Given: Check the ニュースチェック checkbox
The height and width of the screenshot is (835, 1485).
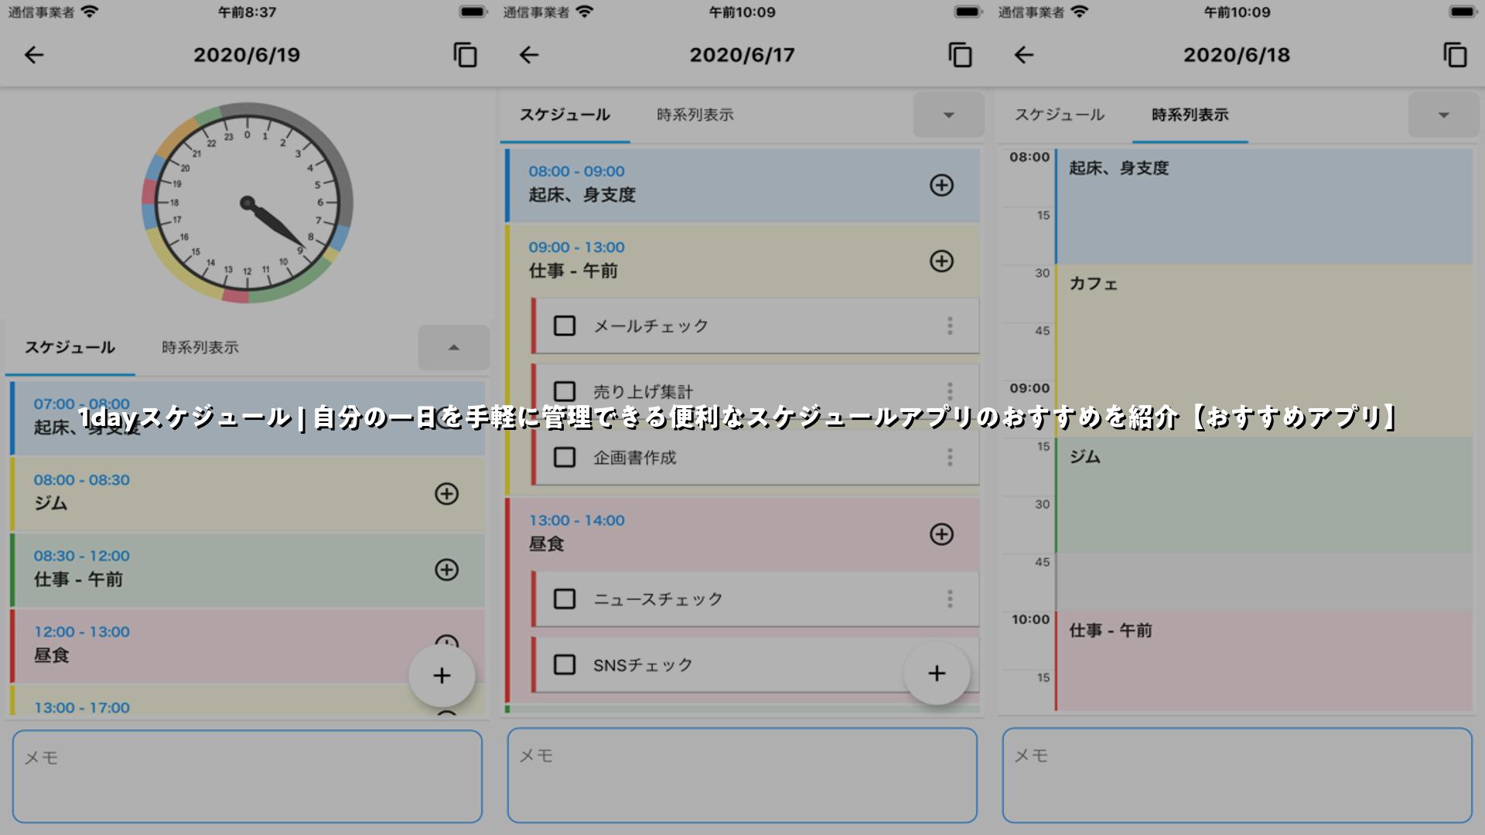Looking at the screenshot, I should [565, 598].
